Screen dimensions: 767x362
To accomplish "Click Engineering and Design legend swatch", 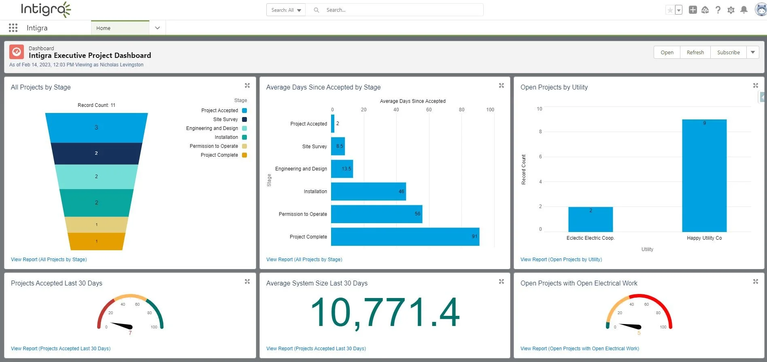I will [x=244, y=128].
